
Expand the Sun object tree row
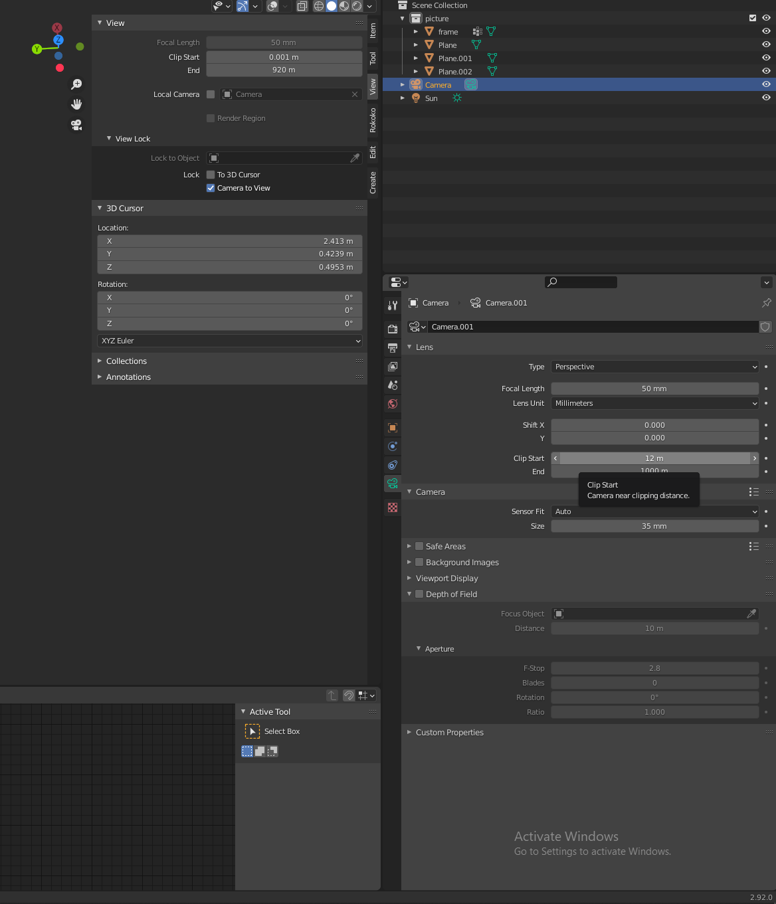click(402, 98)
